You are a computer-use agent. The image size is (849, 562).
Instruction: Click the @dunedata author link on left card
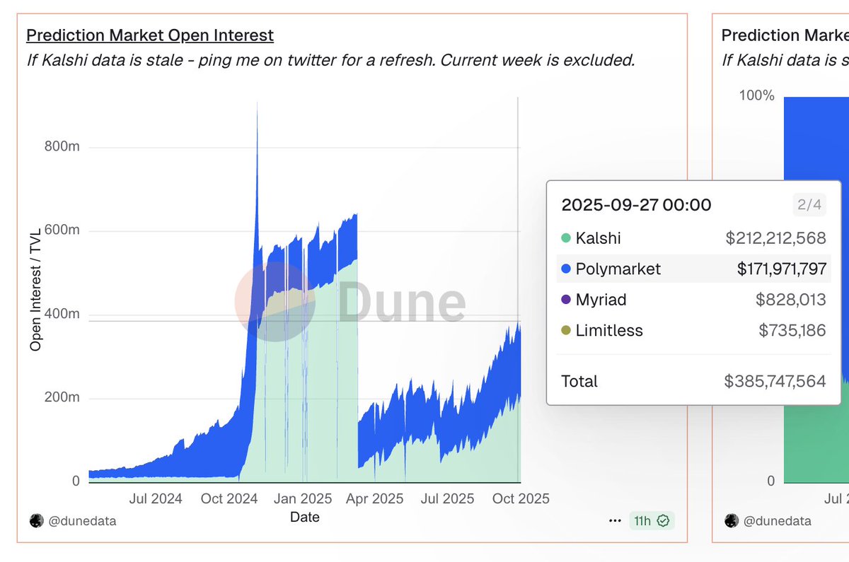(x=82, y=521)
